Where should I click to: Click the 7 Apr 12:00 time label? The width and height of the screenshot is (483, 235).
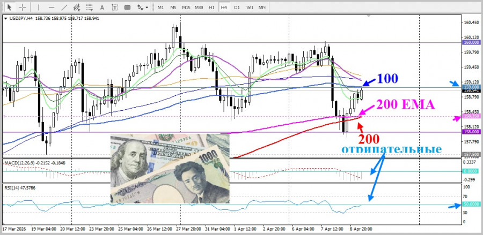point(332,229)
